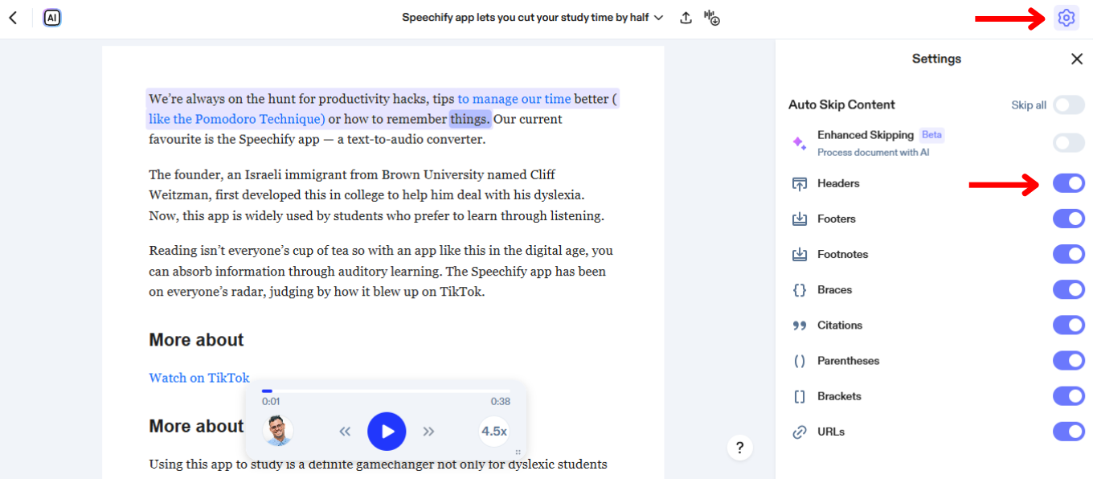
Task: Click the back arrow icon
Action: click(13, 17)
